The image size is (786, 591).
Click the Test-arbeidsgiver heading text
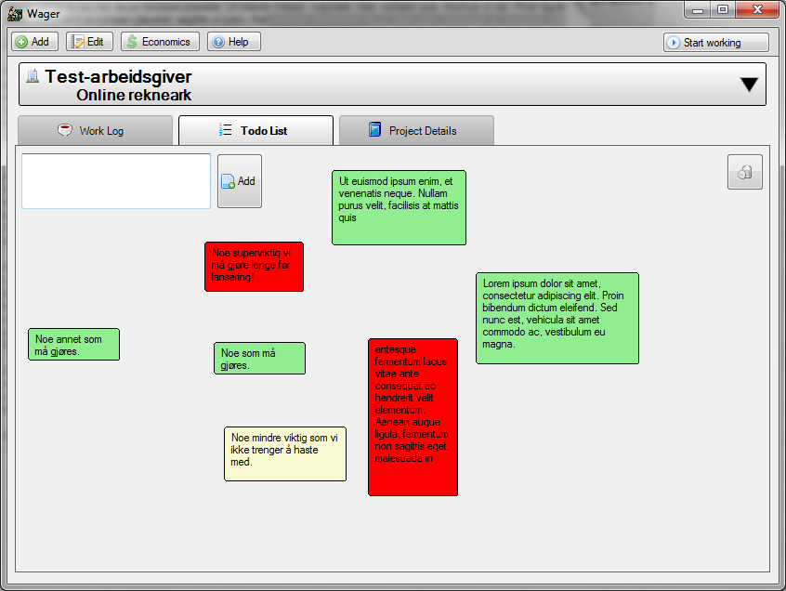point(118,76)
